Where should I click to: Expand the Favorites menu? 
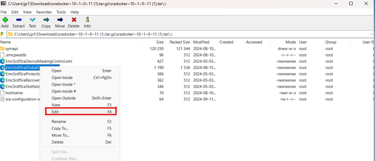tap(44, 12)
